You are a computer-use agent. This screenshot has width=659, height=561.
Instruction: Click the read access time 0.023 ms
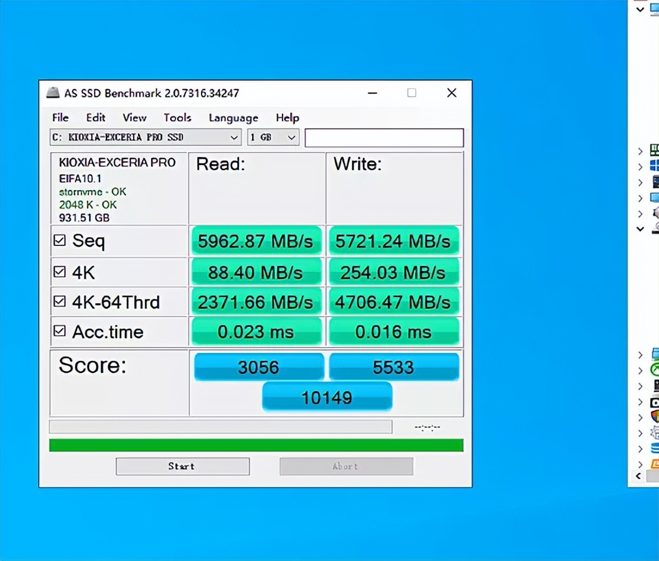coord(256,332)
